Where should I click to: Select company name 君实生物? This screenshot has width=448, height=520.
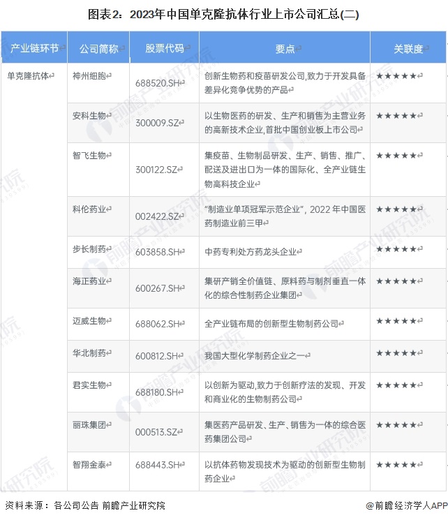click(89, 385)
